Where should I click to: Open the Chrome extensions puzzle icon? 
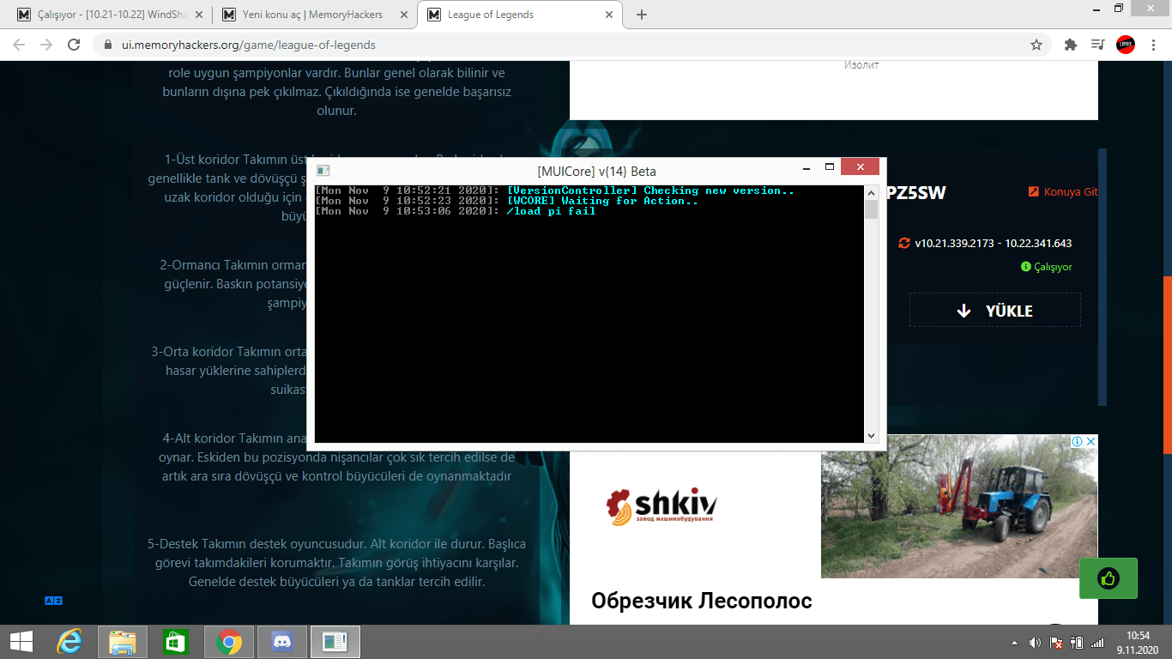point(1070,45)
